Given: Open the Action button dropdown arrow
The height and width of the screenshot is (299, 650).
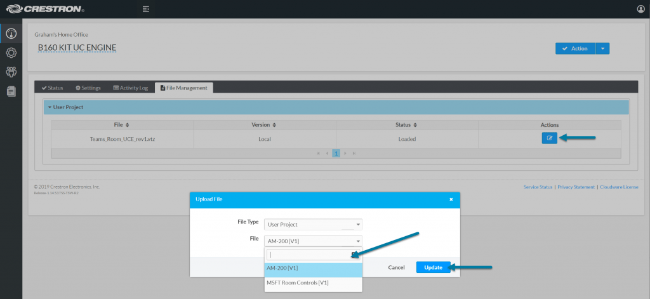Looking at the screenshot, I should pos(602,48).
